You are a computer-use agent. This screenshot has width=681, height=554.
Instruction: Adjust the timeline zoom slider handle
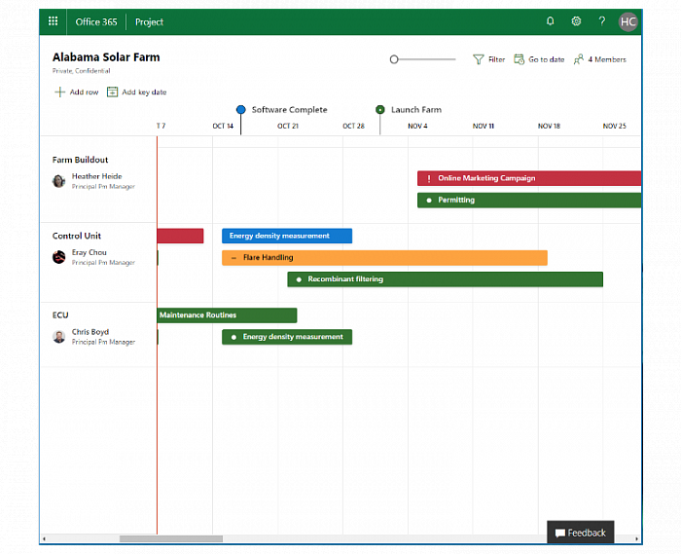point(394,59)
